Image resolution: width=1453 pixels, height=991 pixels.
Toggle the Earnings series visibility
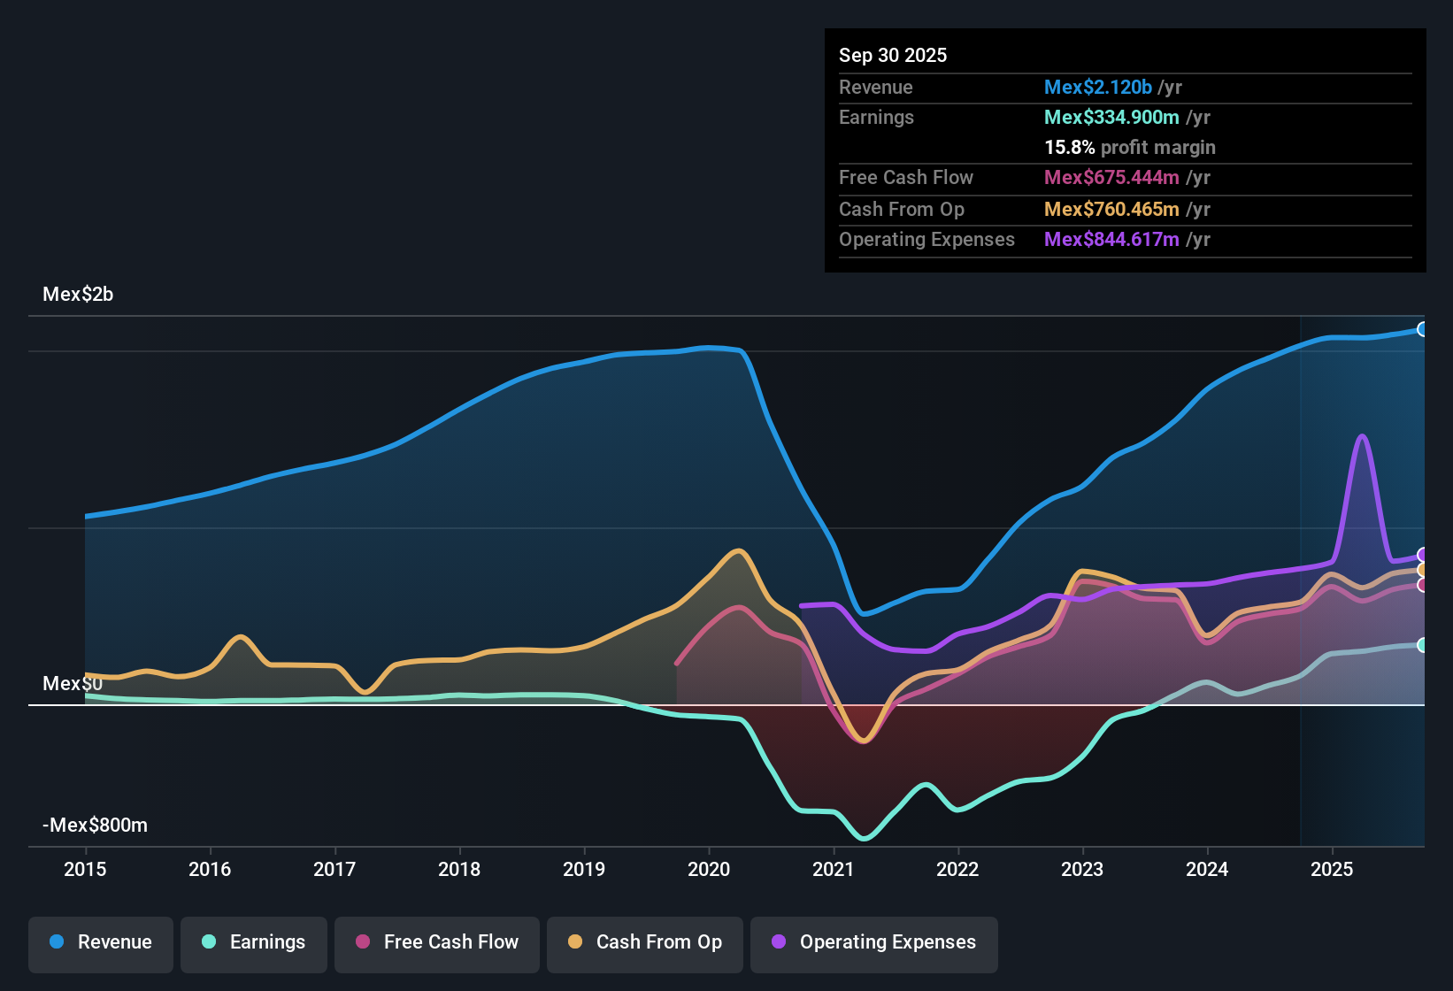point(253,942)
